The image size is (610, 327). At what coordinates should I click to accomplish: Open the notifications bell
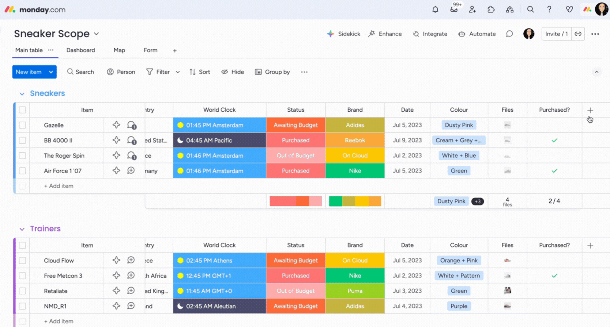coord(435,9)
